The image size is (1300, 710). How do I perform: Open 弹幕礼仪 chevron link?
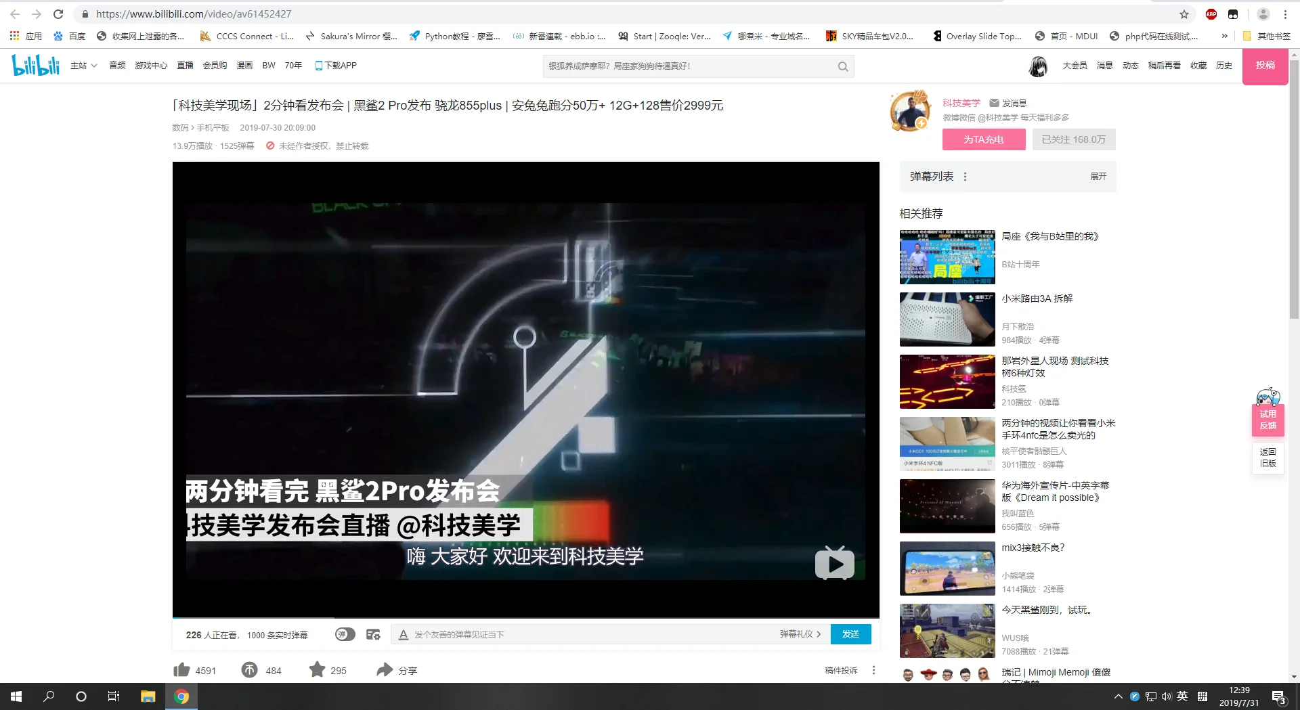(800, 634)
